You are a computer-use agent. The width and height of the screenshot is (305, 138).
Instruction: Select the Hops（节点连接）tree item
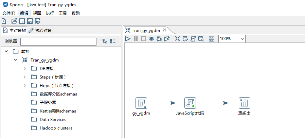pyautogui.click(x=57, y=85)
